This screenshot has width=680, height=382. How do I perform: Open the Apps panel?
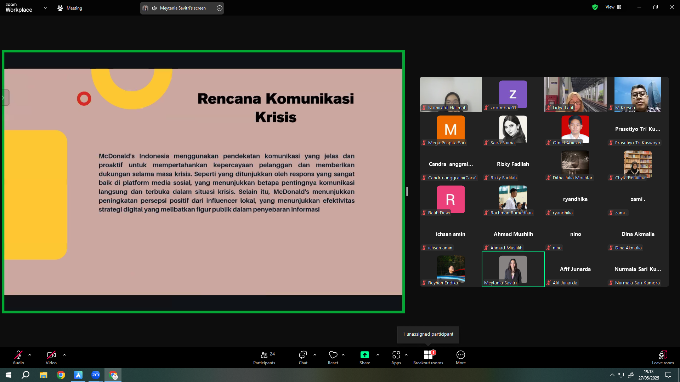point(396,357)
